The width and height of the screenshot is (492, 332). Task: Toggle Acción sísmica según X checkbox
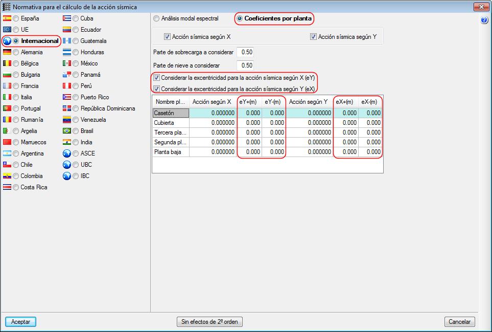[167, 37]
